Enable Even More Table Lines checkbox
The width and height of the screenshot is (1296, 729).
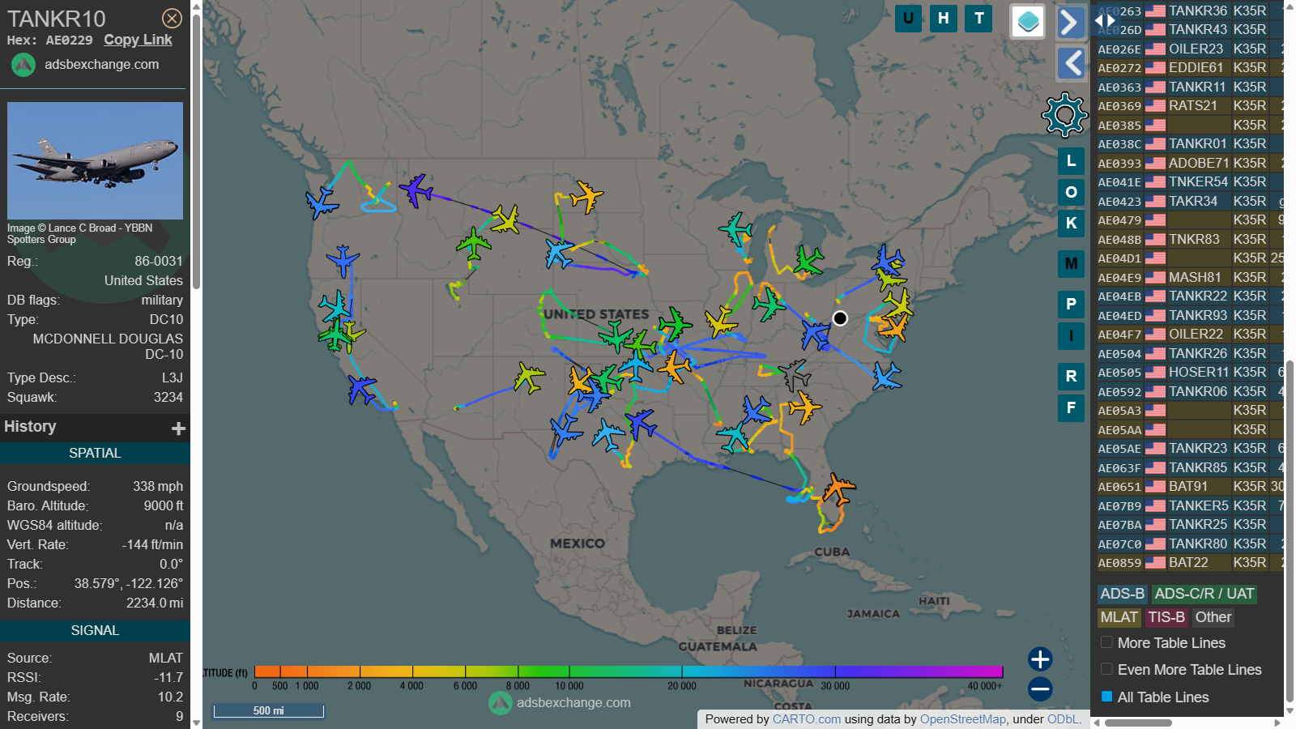click(x=1106, y=669)
